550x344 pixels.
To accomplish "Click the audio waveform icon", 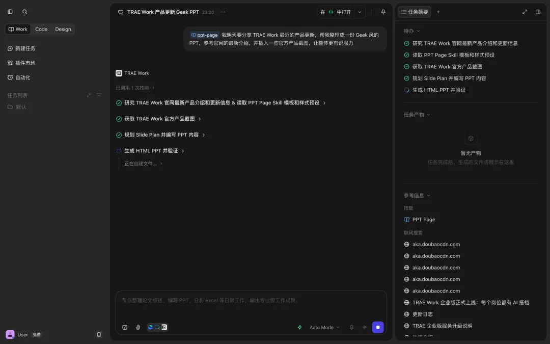I will [365, 327].
